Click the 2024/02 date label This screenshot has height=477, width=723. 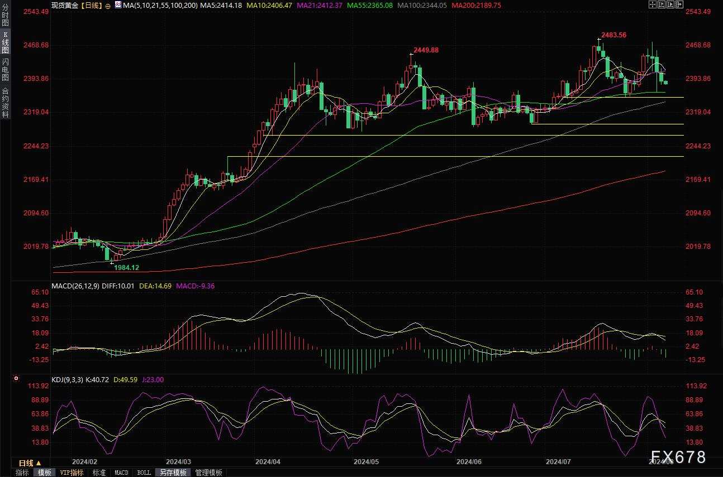pos(85,462)
